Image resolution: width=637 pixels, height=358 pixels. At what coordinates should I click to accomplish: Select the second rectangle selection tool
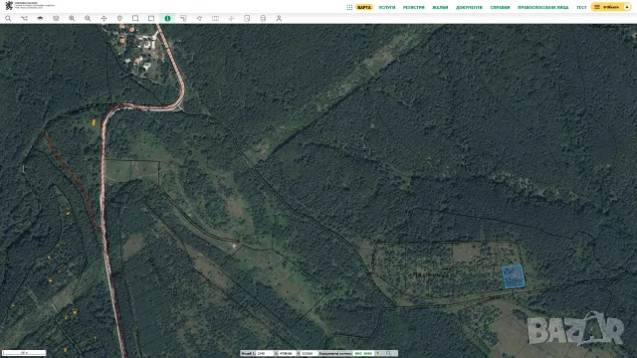click(151, 18)
